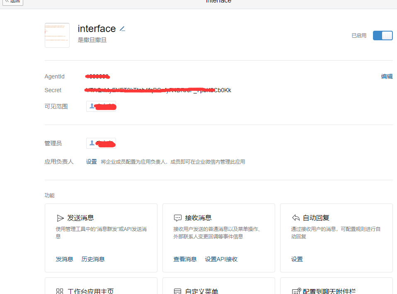Click the AgentId value
Screen dimensions: 397x294
tap(97, 76)
